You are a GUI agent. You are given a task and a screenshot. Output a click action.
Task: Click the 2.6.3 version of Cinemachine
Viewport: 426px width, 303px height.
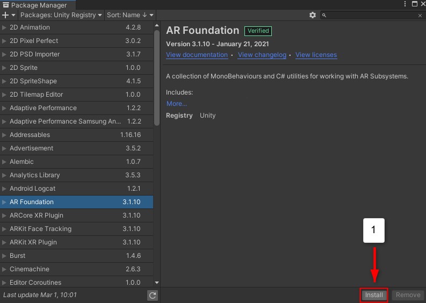pos(133,269)
